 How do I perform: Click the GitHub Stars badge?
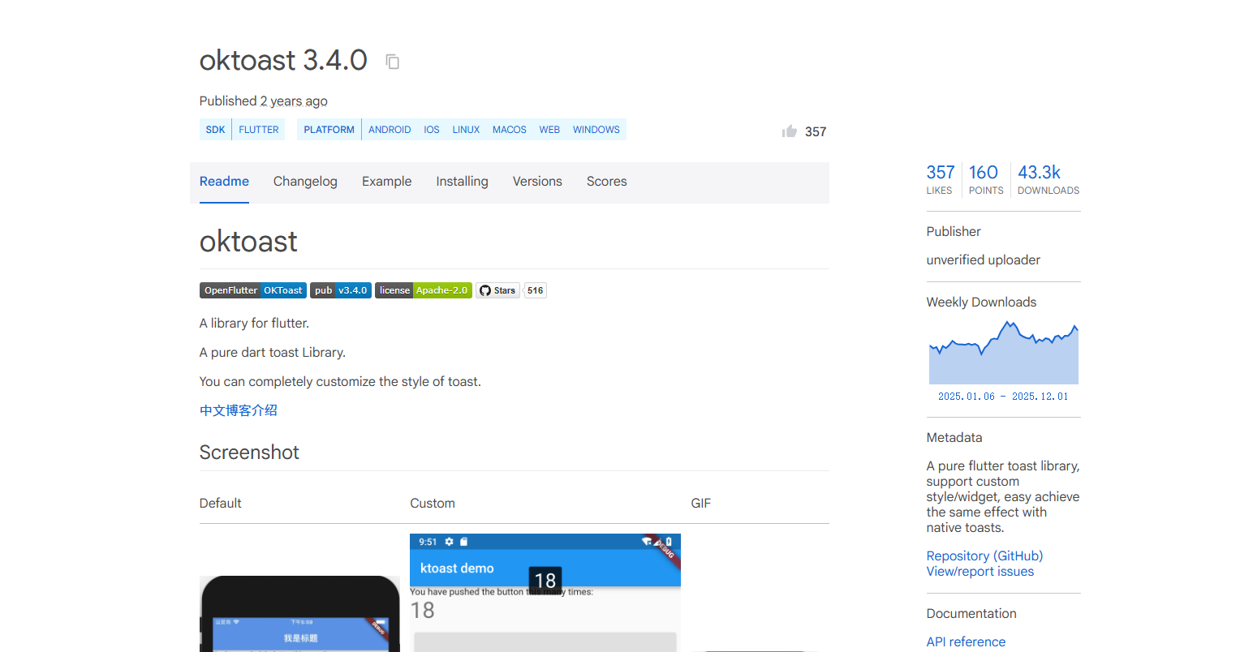[x=497, y=290]
